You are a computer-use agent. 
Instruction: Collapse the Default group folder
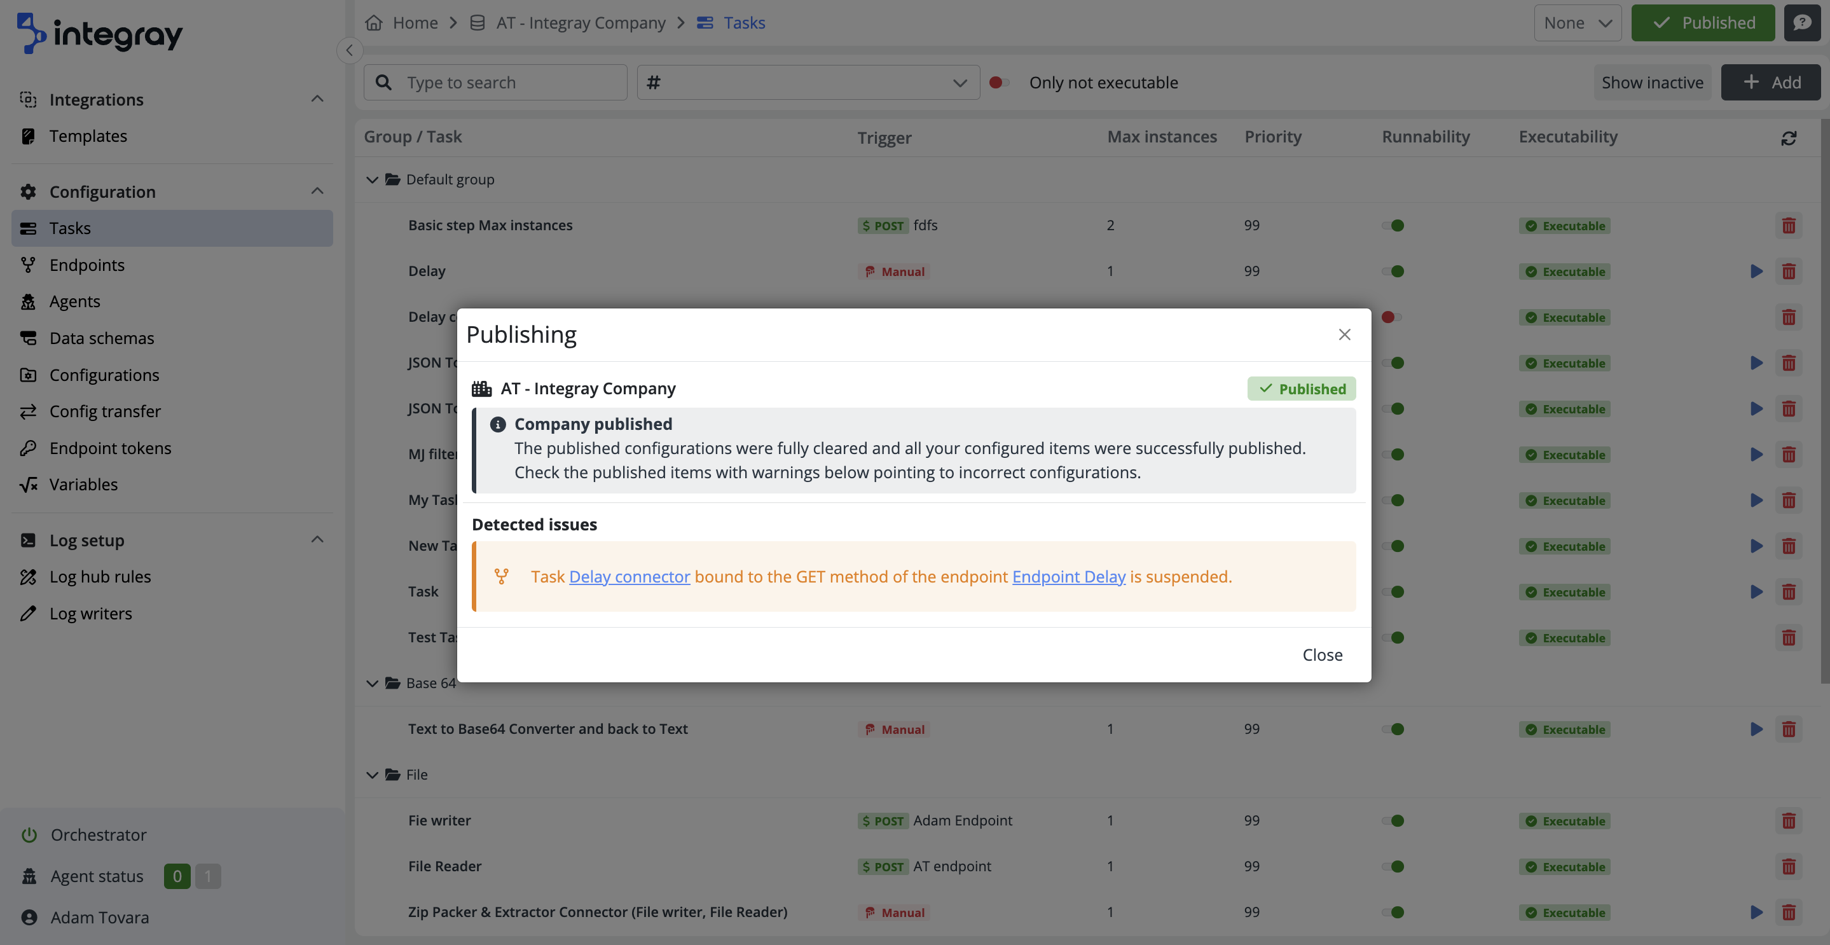[371, 180]
